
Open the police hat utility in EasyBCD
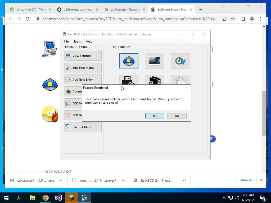coord(129,61)
